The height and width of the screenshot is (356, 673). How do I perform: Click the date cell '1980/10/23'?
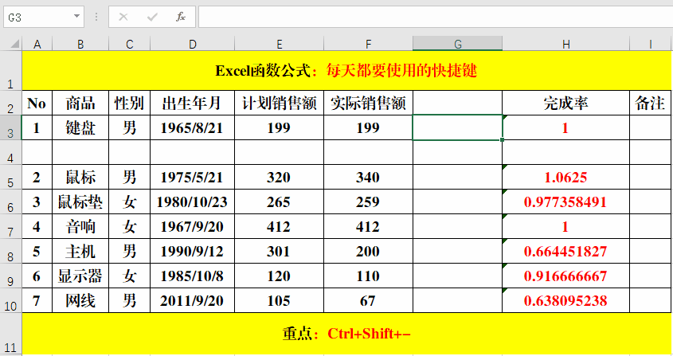pos(192,201)
